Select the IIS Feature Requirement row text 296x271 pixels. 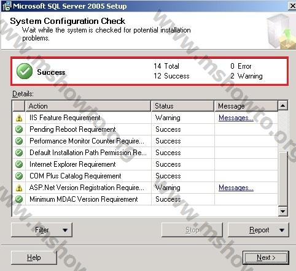click(x=65, y=118)
